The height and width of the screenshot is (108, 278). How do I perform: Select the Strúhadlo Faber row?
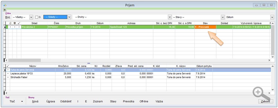coord(138,77)
